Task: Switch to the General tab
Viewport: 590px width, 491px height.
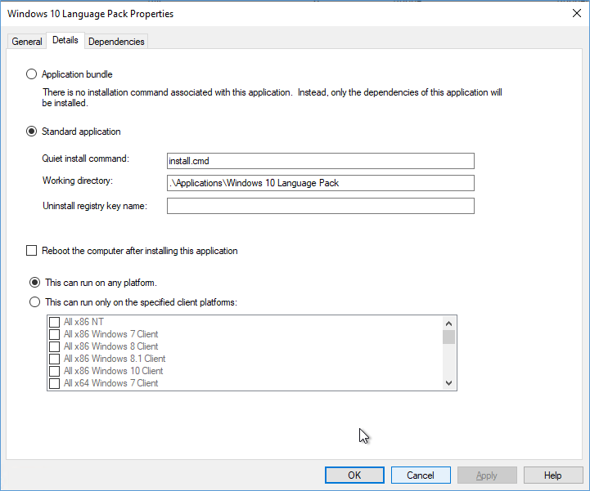Action: (x=27, y=42)
